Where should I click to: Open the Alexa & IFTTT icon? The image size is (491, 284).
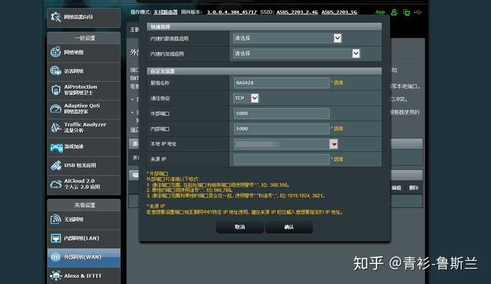pyautogui.click(x=56, y=276)
